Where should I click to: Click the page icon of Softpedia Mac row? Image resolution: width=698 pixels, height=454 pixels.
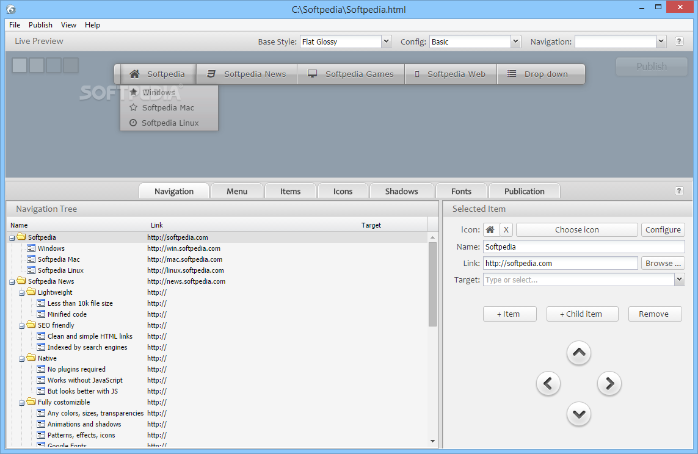pyautogui.click(x=31, y=259)
